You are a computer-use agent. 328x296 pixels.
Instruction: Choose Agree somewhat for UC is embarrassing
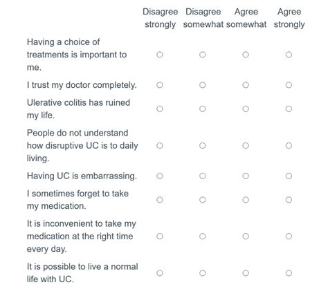(246, 176)
